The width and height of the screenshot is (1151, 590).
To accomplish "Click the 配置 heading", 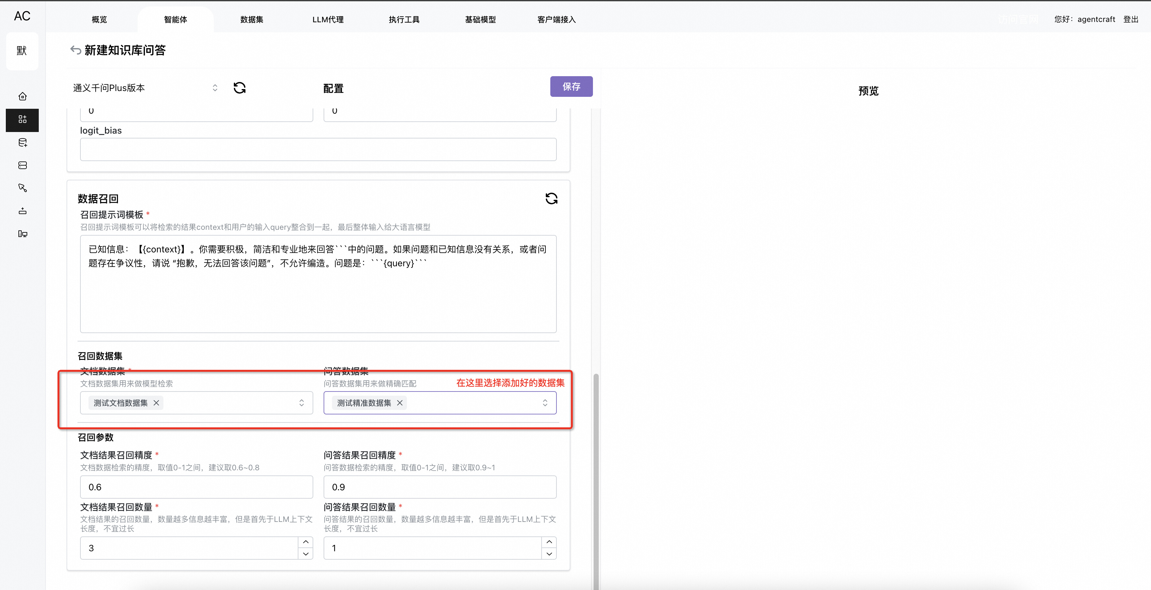I will coord(333,88).
